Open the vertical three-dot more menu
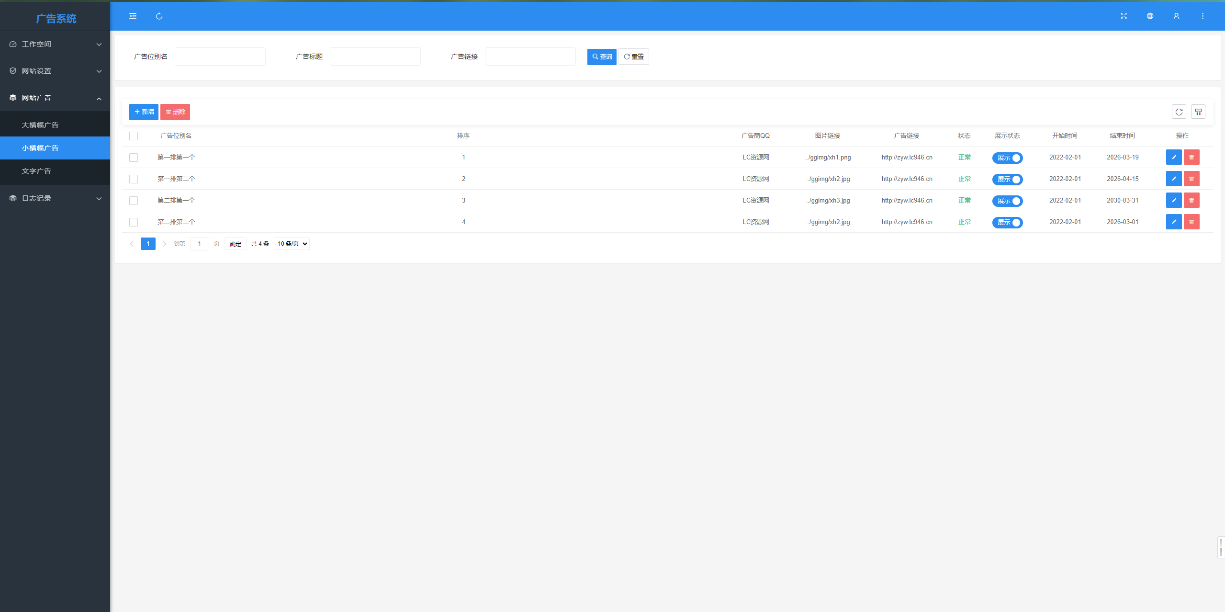This screenshot has width=1225, height=612. tap(1203, 16)
